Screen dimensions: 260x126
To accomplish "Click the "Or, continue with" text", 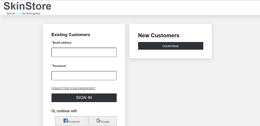I will coord(64,111).
